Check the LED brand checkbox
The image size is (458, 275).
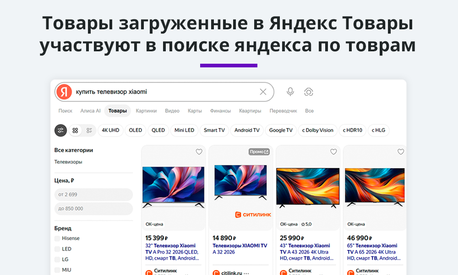coord(57,249)
